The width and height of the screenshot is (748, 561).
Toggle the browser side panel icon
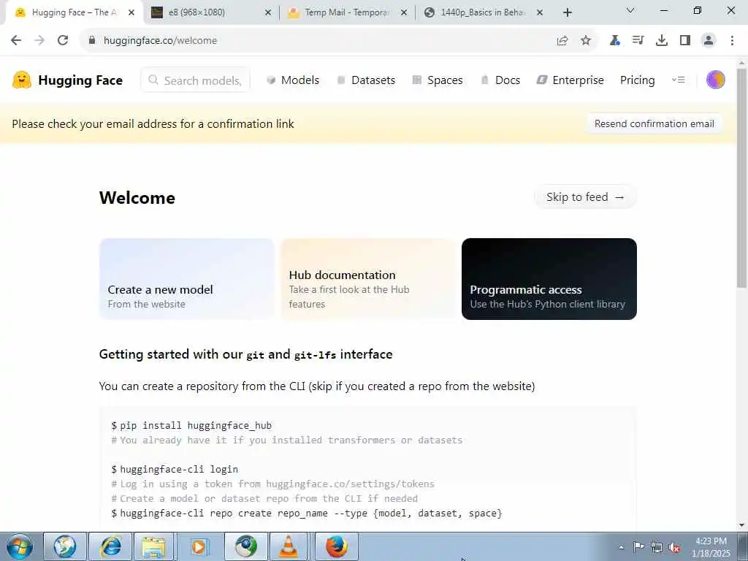(x=685, y=41)
